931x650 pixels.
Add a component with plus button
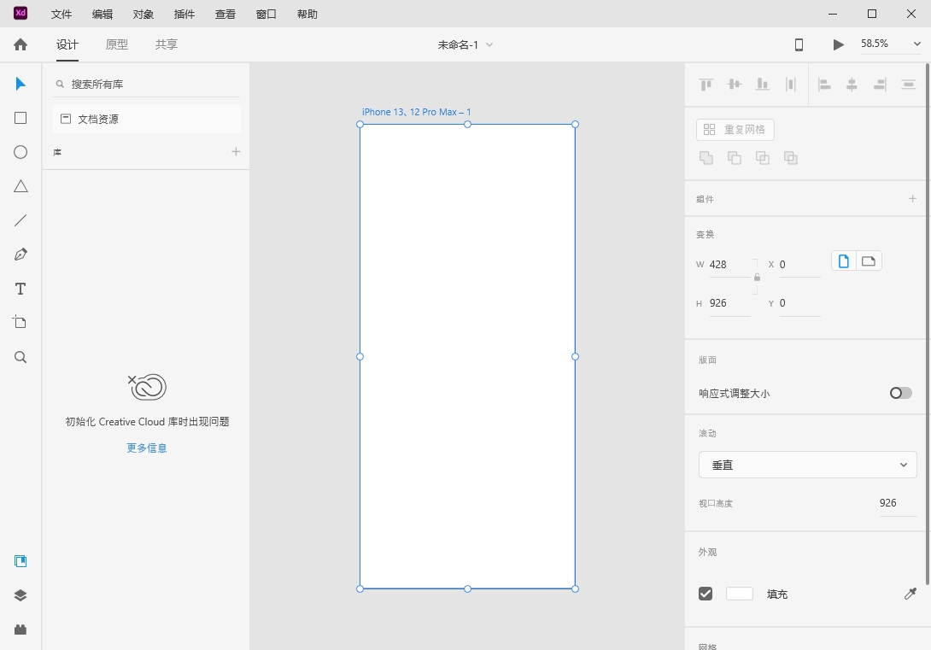click(x=912, y=198)
